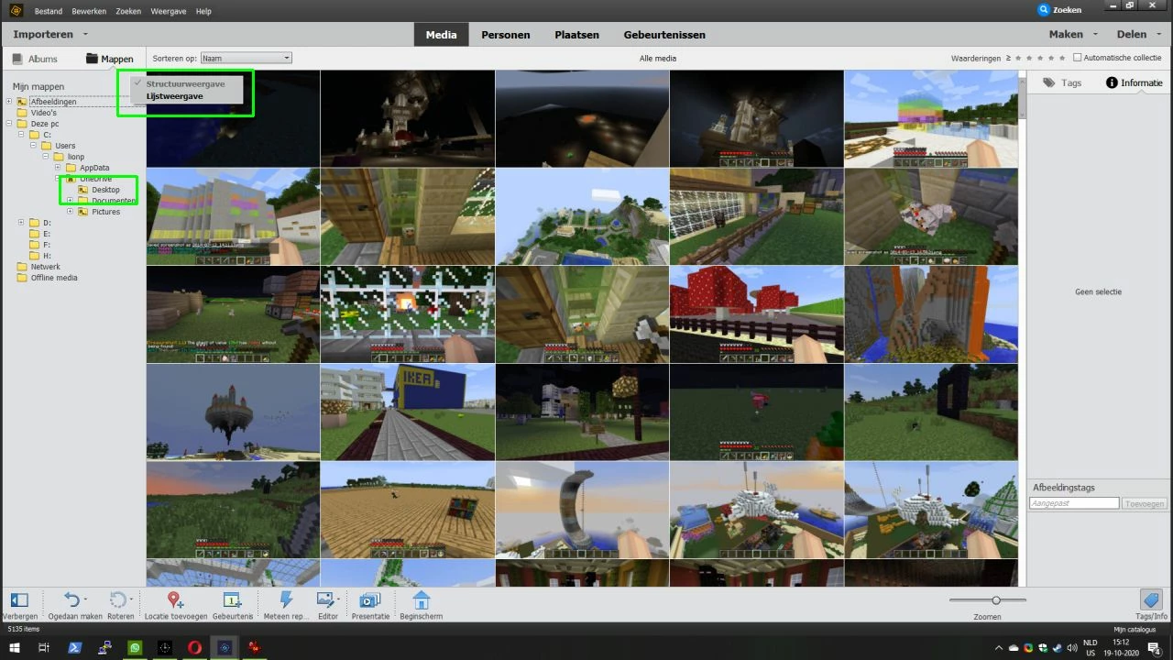Click the Meteen repareren lightning icon
Screen dimensions: 1173x660
coord(286,600)
